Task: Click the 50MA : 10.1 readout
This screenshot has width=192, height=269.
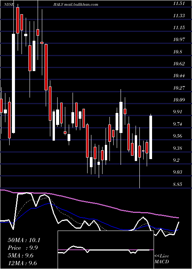Action: pos(24,240)
